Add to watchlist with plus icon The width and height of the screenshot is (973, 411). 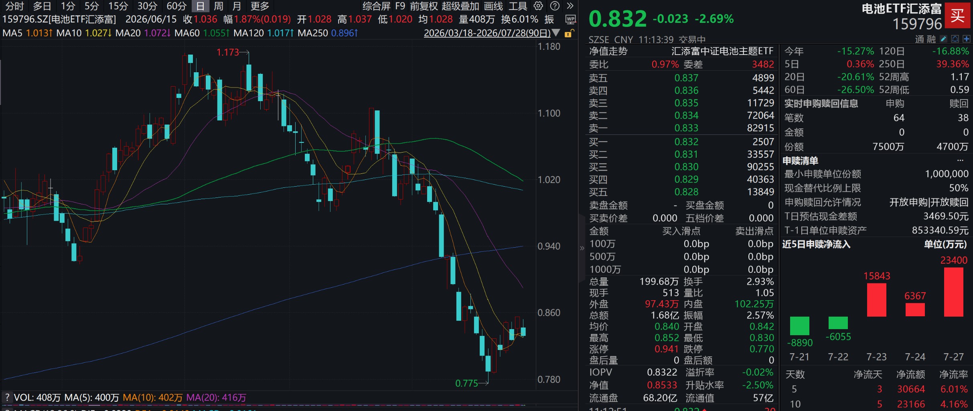[966, 39]
